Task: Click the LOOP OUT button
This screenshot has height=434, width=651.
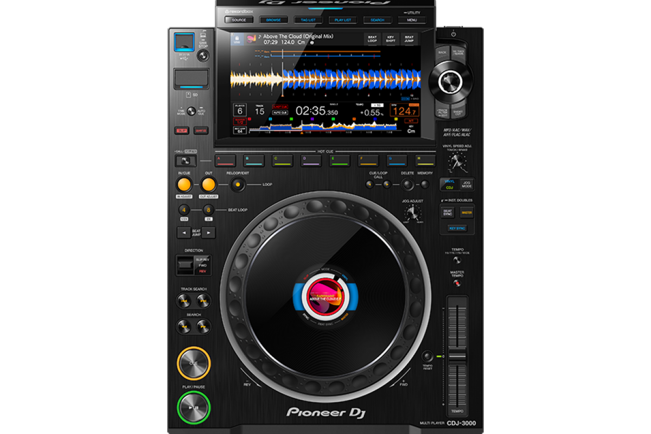Action: 208,184
